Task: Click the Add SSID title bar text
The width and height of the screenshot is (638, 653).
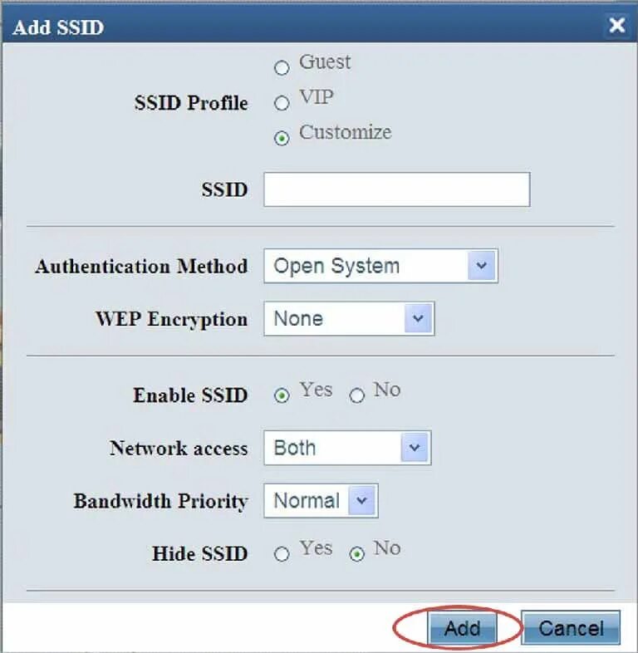Action: (58, 27)
